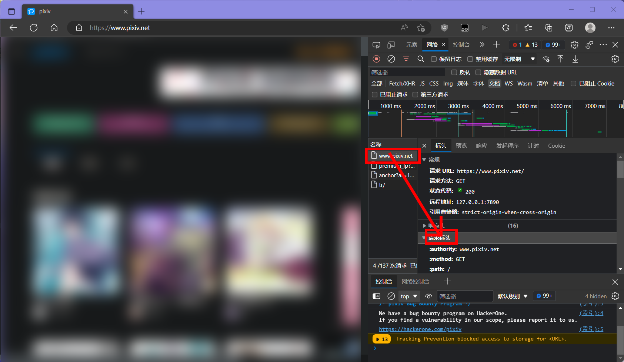Open network panel settings gear
Viewport: 624px width, 362px height.
[x=615, y=59]
